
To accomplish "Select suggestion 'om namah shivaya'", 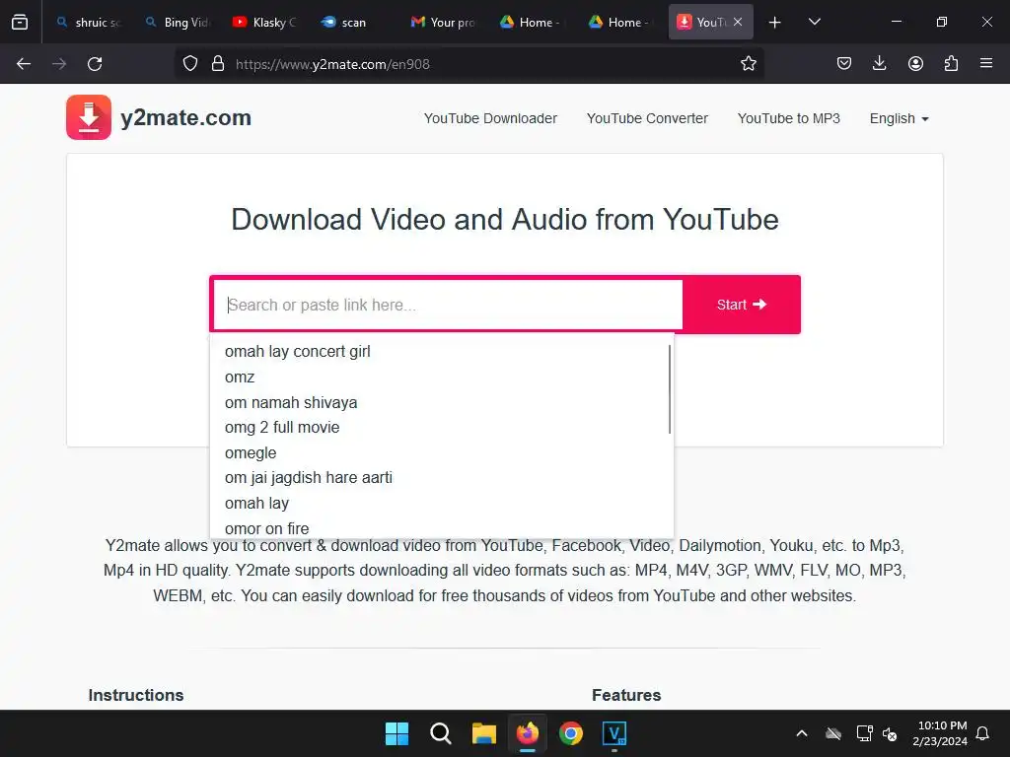I will (291, 402).
